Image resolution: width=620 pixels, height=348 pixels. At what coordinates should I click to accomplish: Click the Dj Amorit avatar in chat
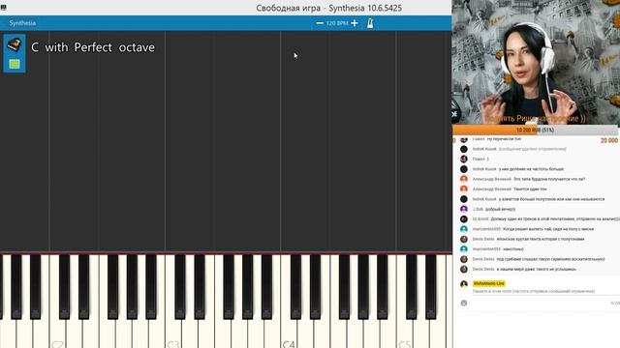464,219
